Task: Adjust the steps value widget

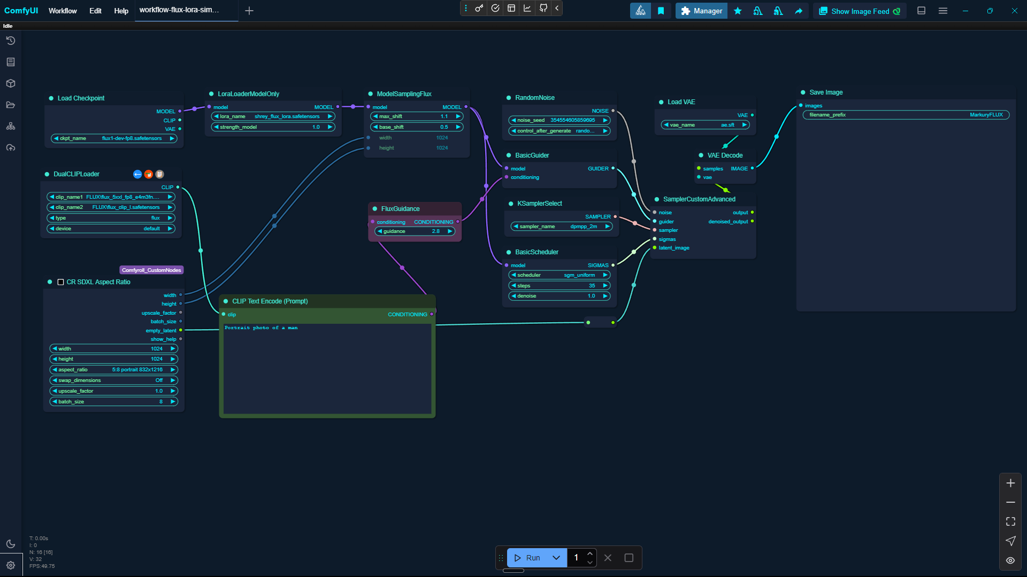Action: pos(559,286)
